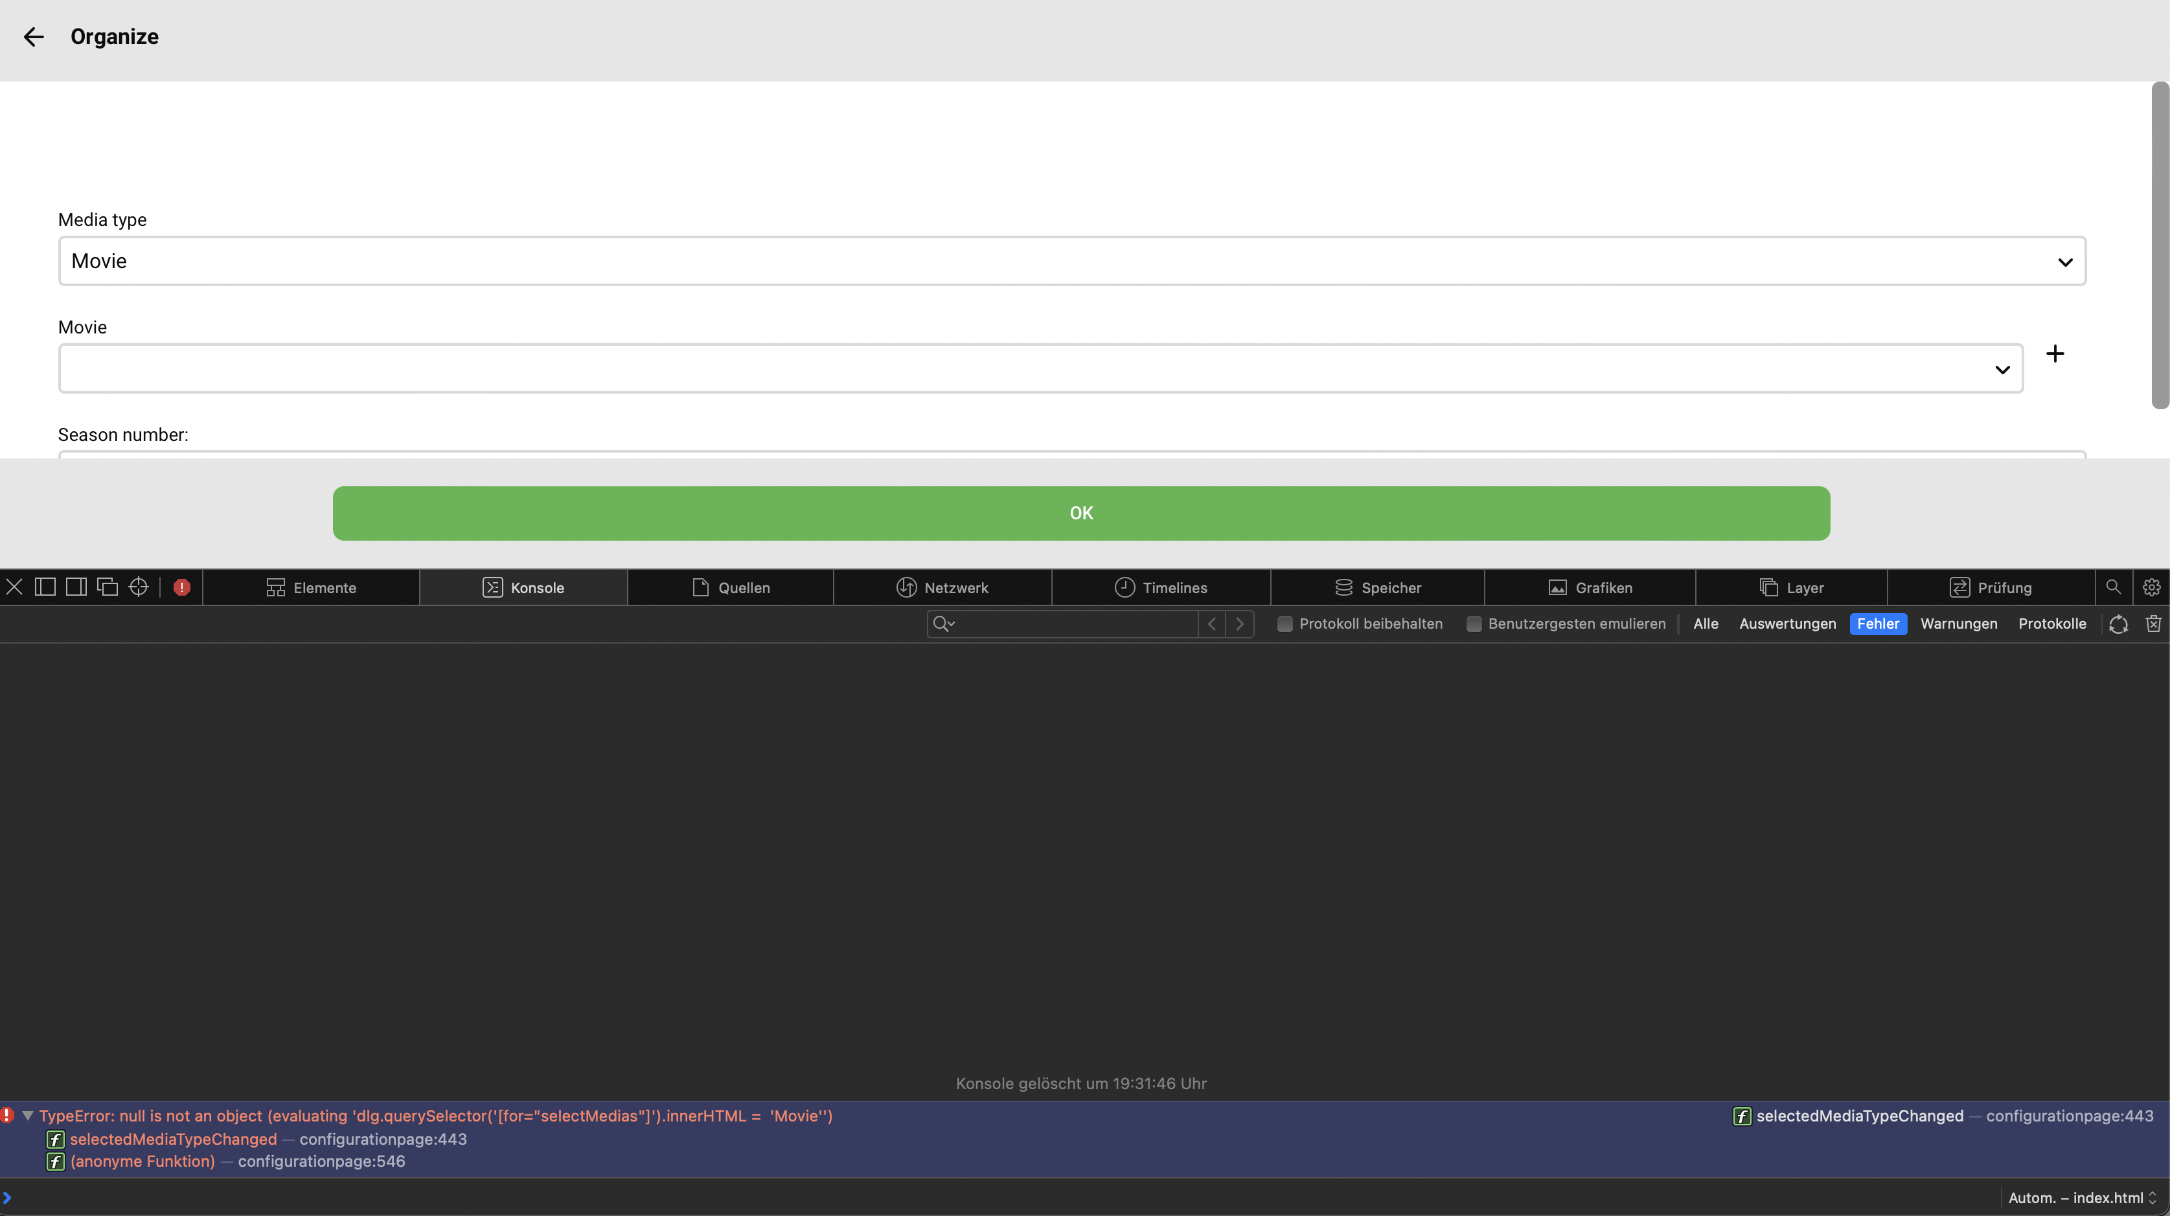Open the Elemente tab
Viewport: 2170px width, 1216px height.
tap(311, 588)
